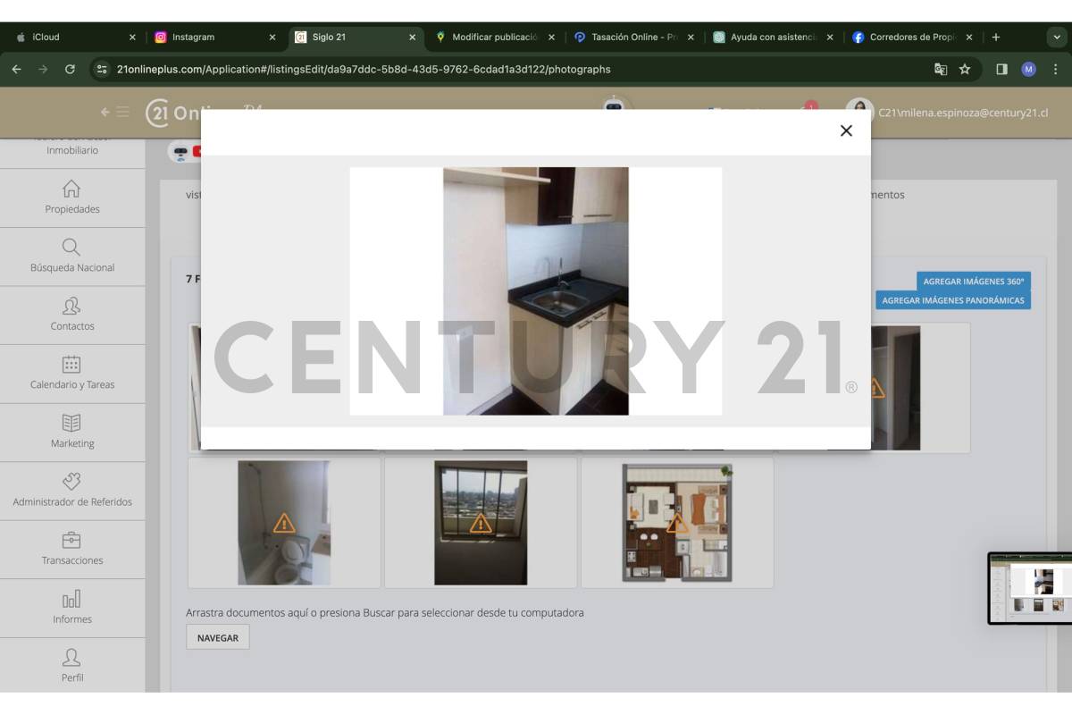Close the photo preview dialog

(846, 130)
